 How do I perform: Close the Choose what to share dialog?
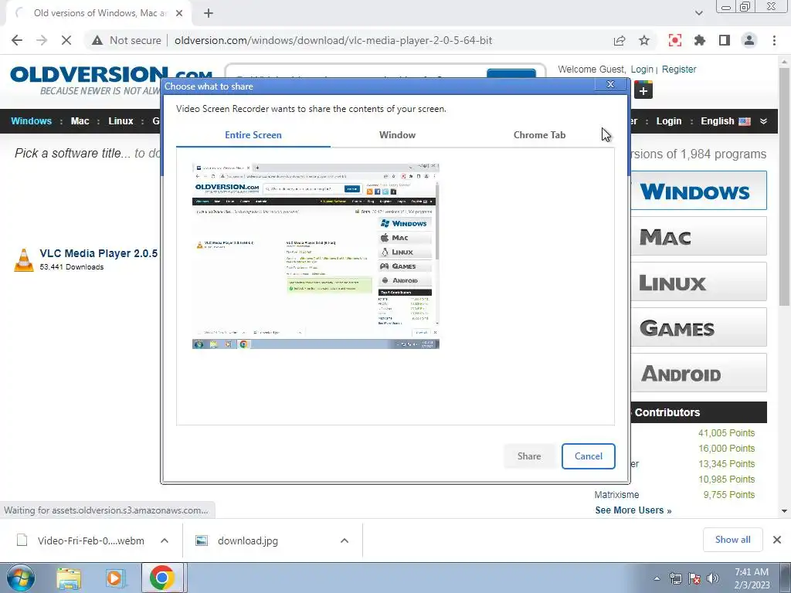(610, 84)
